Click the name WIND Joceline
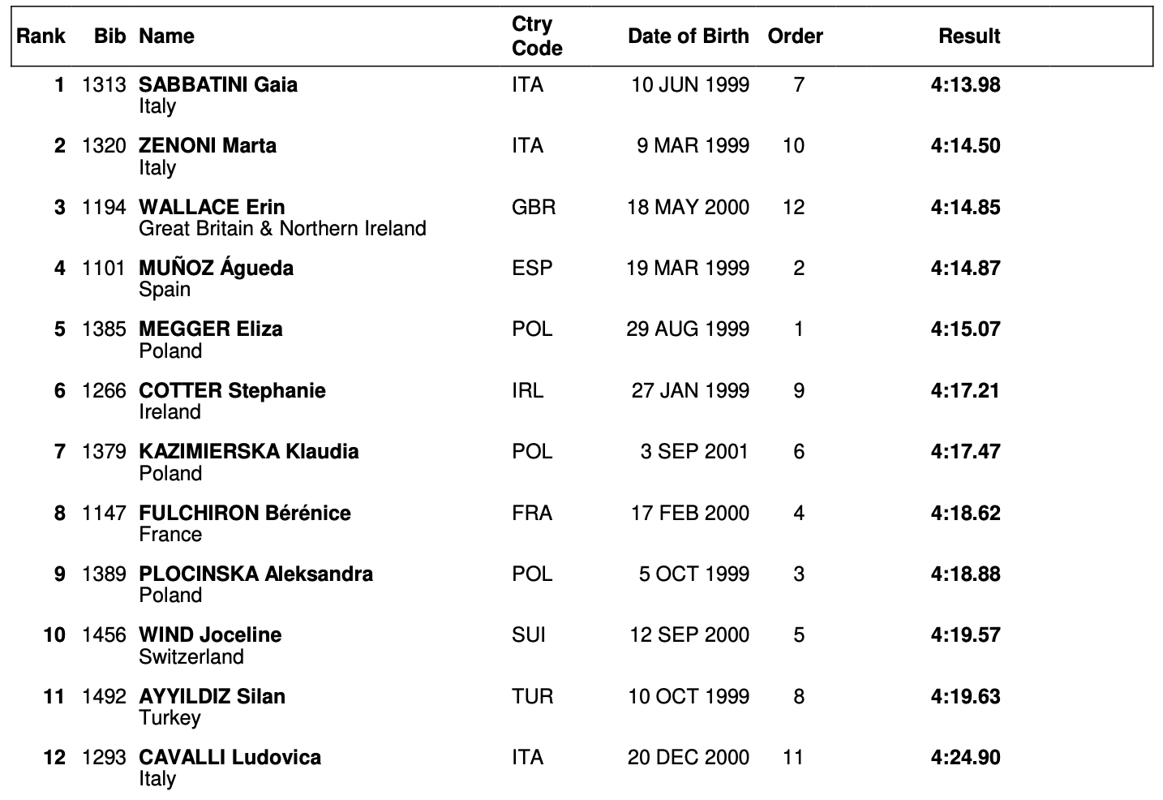This screenshot has width=1163, height=800. coord(210,635)
